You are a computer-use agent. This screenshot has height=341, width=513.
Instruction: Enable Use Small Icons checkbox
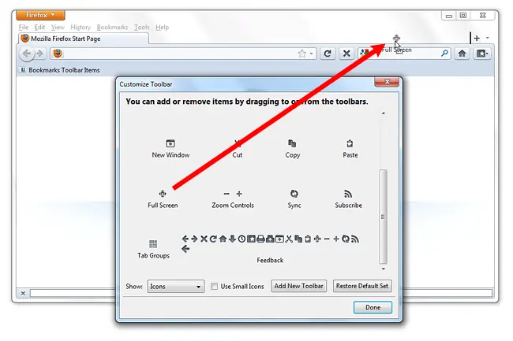coord(215,287)
